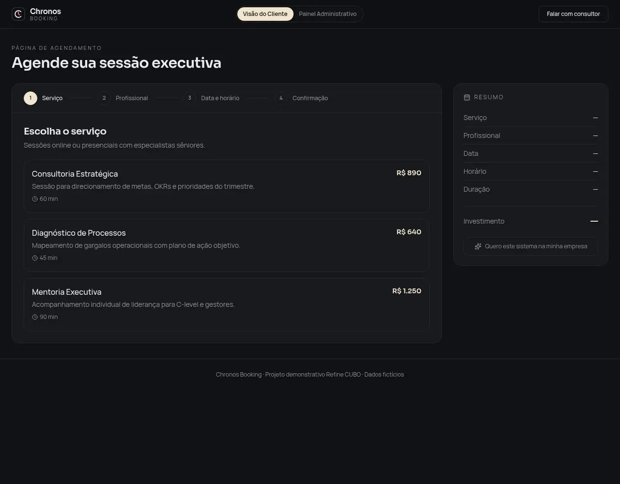This screenshot has width=620, height=484.
Task: Go to step 4 Confirmação
Action: click(x=301, y=98)
